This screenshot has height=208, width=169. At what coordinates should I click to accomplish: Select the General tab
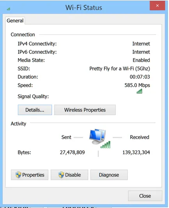point(15,21)
